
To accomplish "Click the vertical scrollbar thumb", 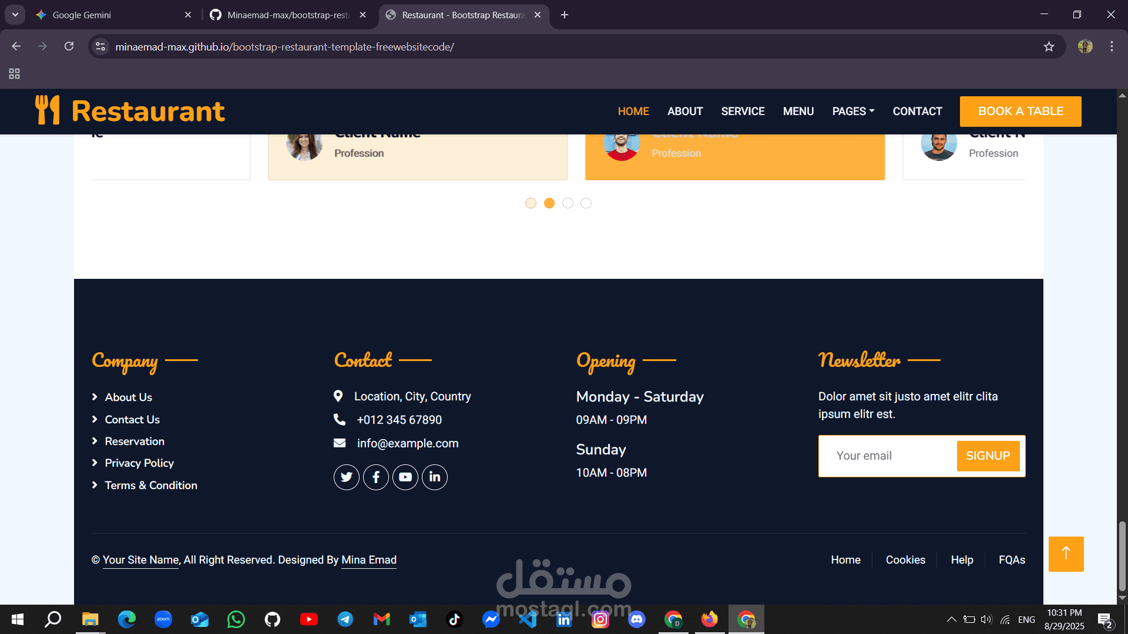I will pos(1122,555).
